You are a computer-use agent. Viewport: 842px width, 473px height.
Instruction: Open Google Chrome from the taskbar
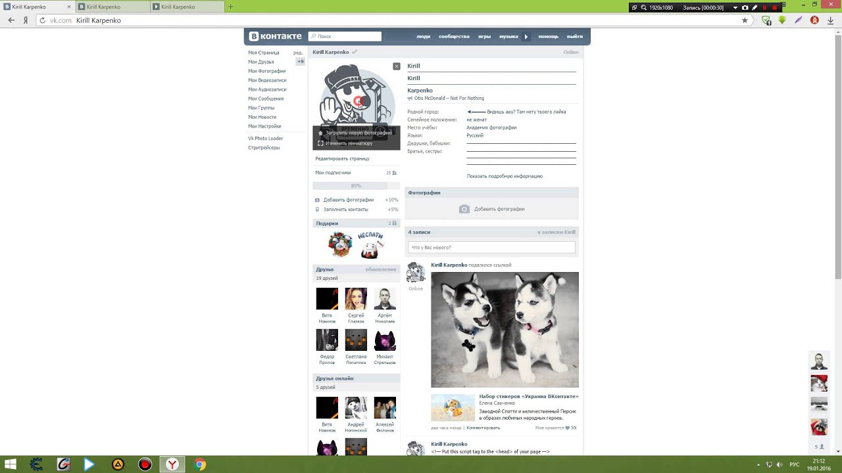(200, 464)
